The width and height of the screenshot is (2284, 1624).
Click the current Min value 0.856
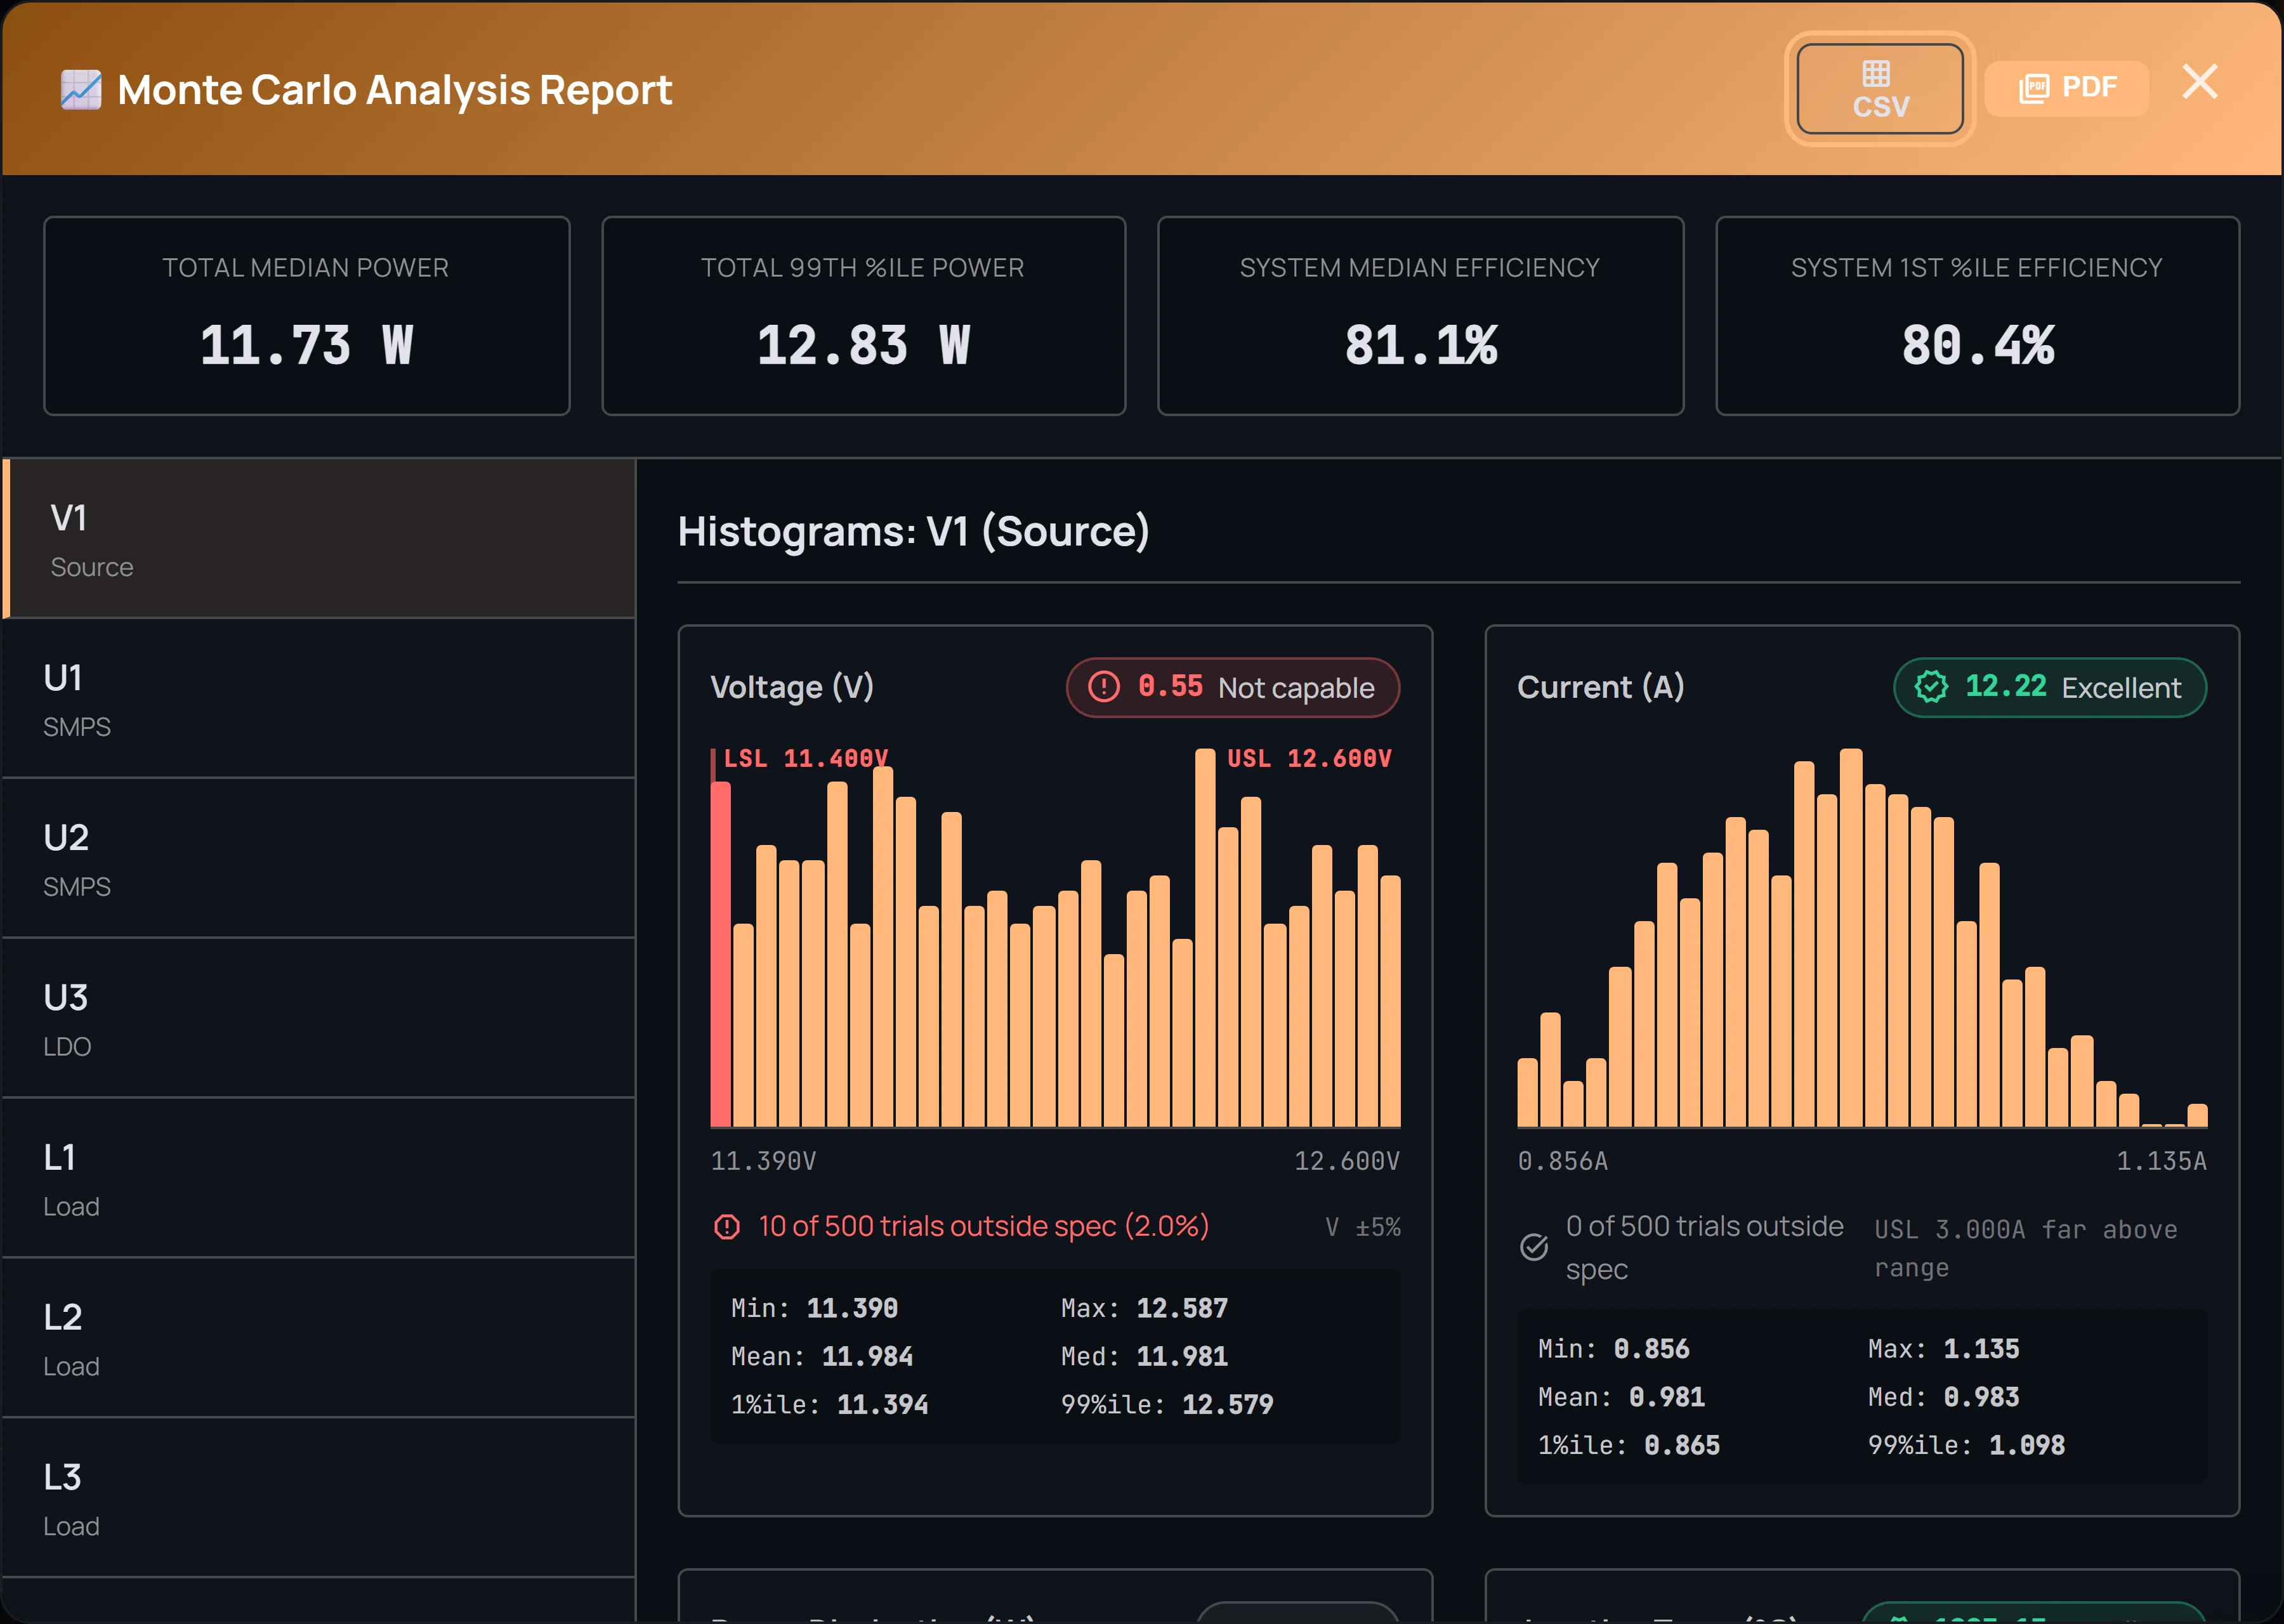click(1651, 1349)
